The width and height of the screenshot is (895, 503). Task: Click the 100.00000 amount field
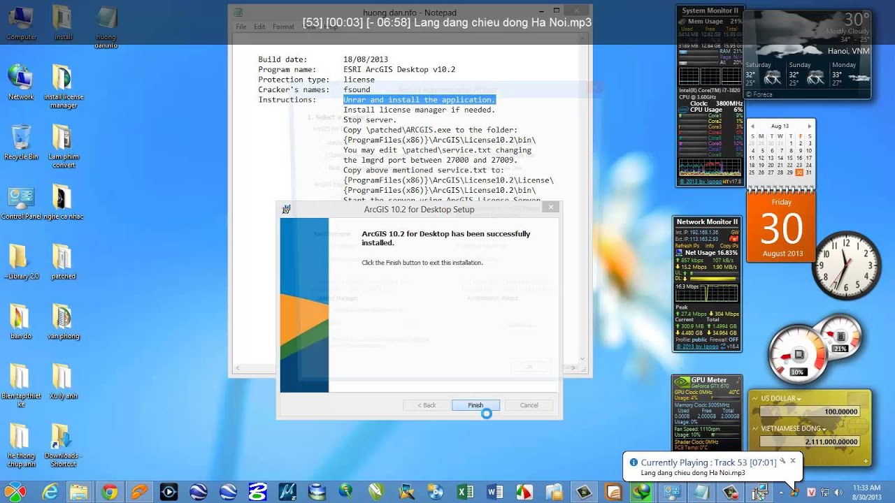click(810, 411)
